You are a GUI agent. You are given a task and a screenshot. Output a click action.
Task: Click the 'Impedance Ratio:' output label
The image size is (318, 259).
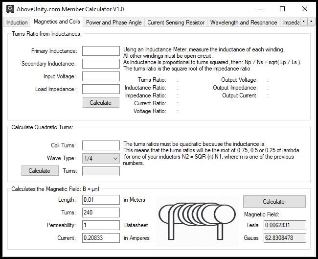click(x=146, y=95)
